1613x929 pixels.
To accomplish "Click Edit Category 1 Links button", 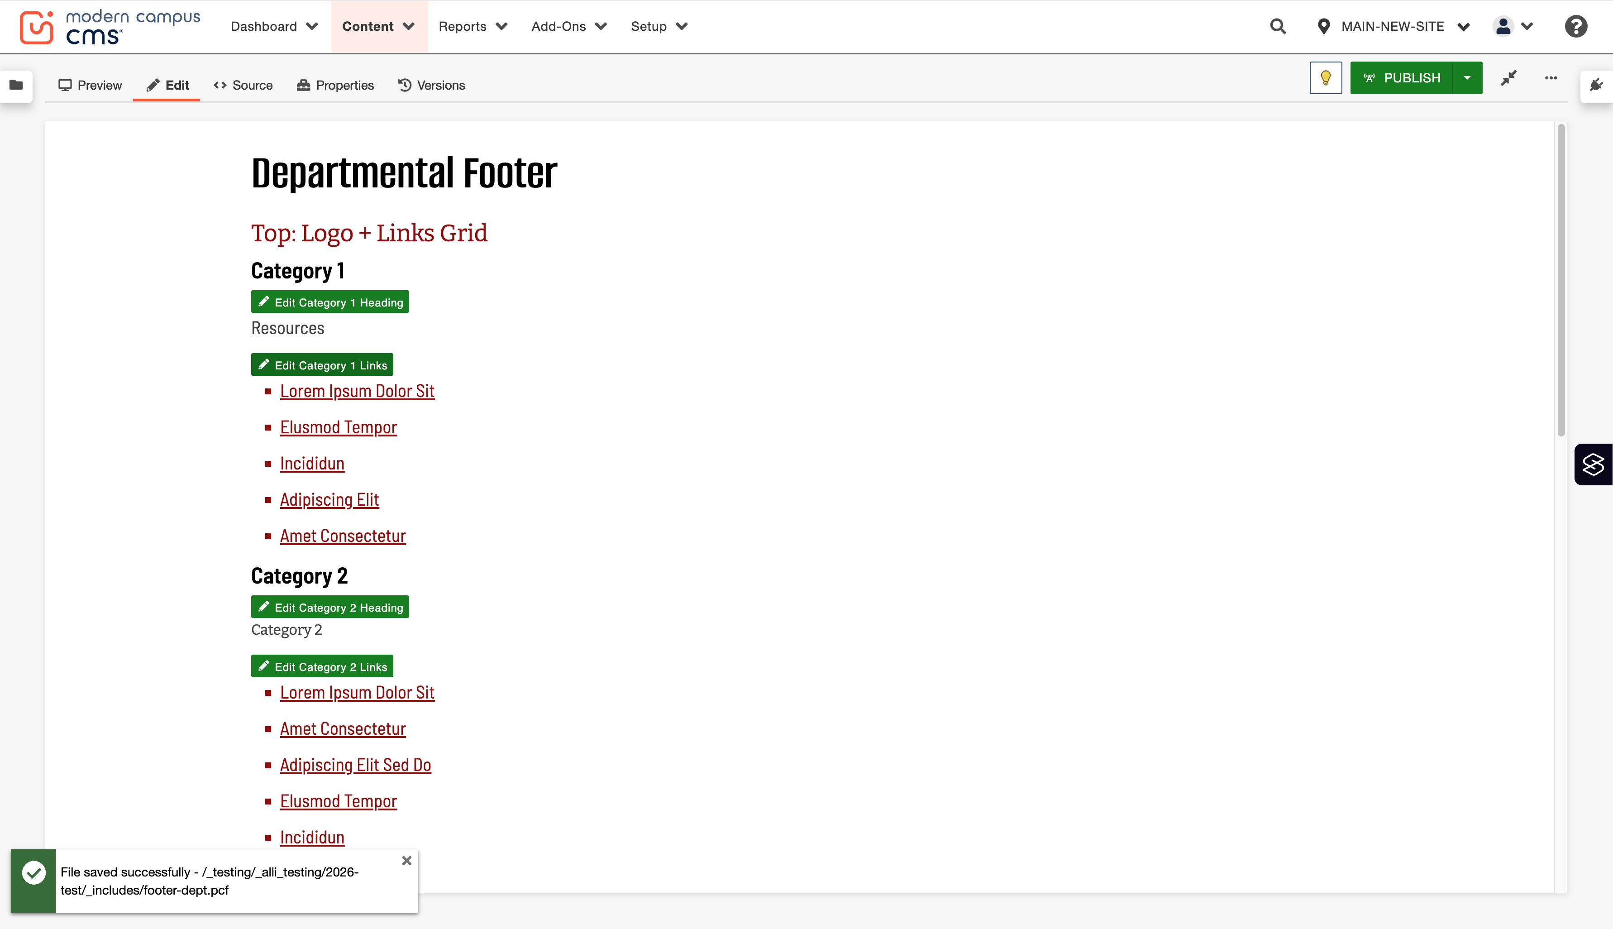I will click(322, 365).
